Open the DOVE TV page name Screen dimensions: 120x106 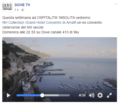22,5
